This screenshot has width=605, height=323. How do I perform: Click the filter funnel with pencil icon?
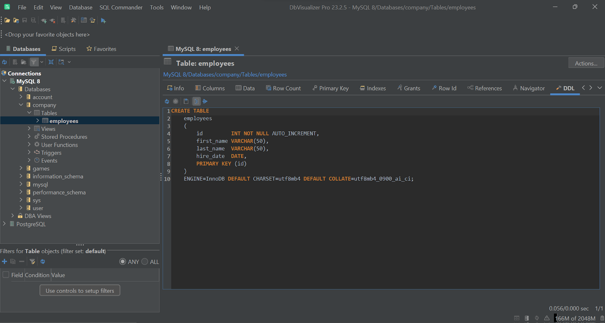33,261
